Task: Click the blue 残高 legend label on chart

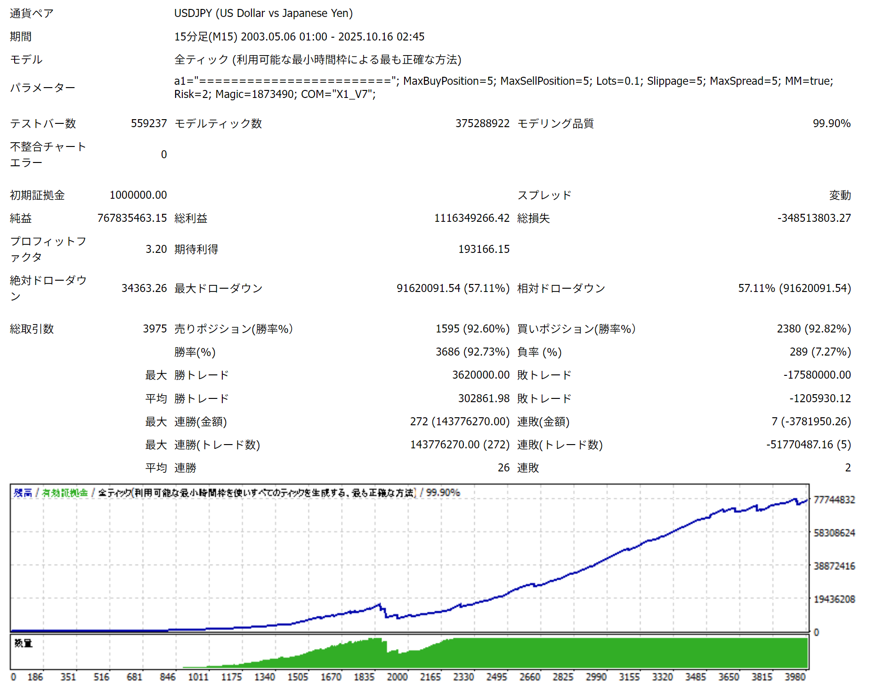Action: point(23,493)
